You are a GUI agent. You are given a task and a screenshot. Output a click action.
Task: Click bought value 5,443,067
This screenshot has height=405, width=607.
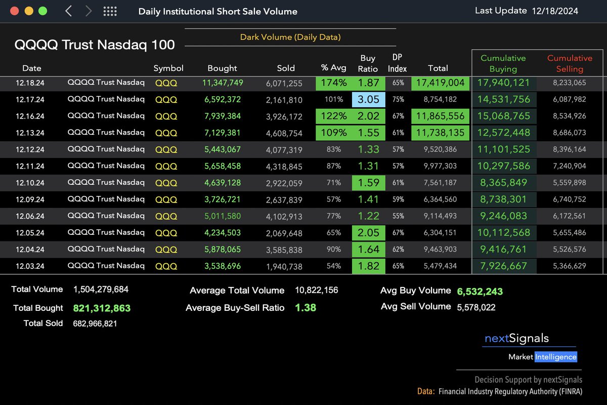(223, 149)
